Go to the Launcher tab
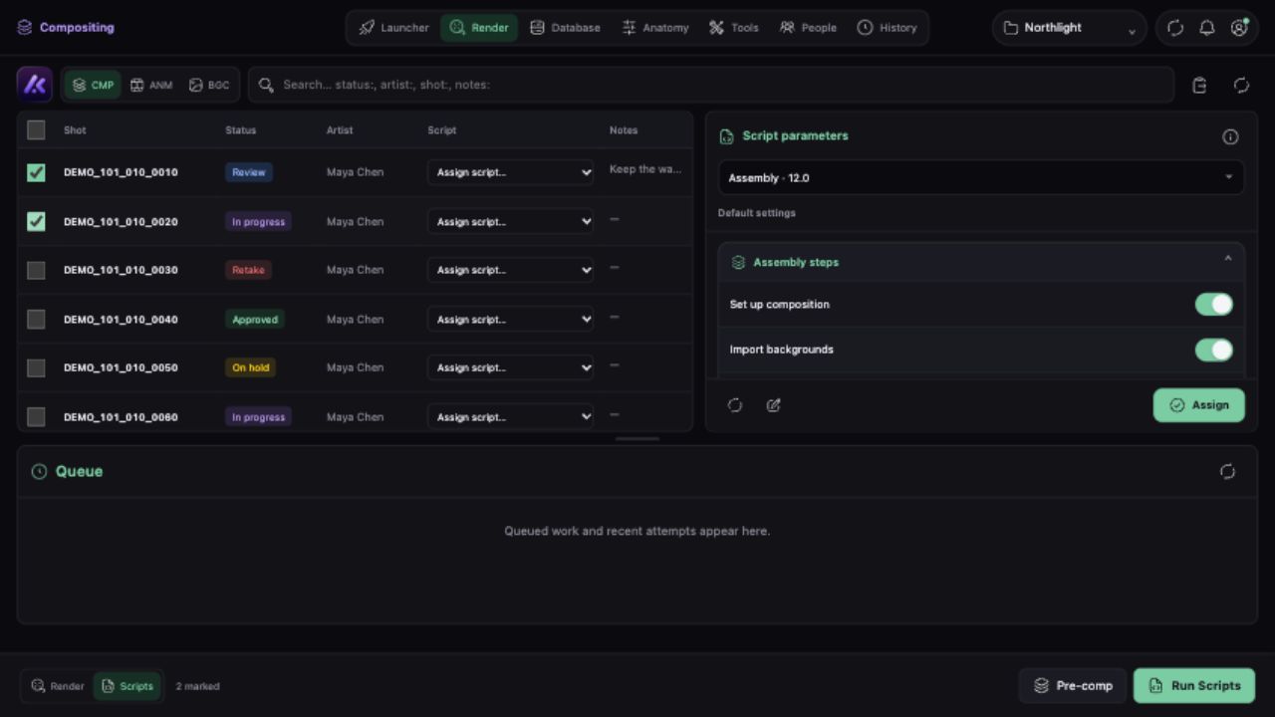 pos(394,28)
